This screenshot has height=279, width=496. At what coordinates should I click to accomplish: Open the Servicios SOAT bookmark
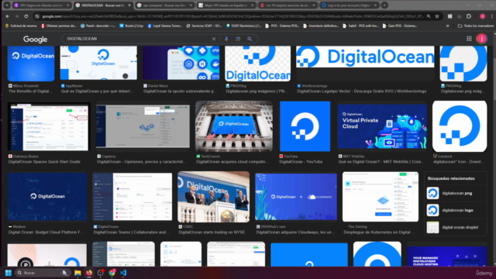tap(204, 26)
